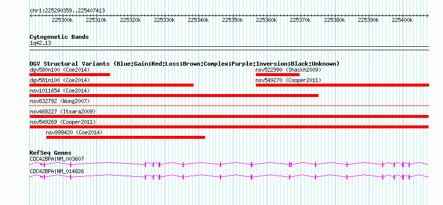The height and width of the screenshot is (205, 443).
Task: Click the 225320k ruler tick label
Action: click(x=130, y=20)
